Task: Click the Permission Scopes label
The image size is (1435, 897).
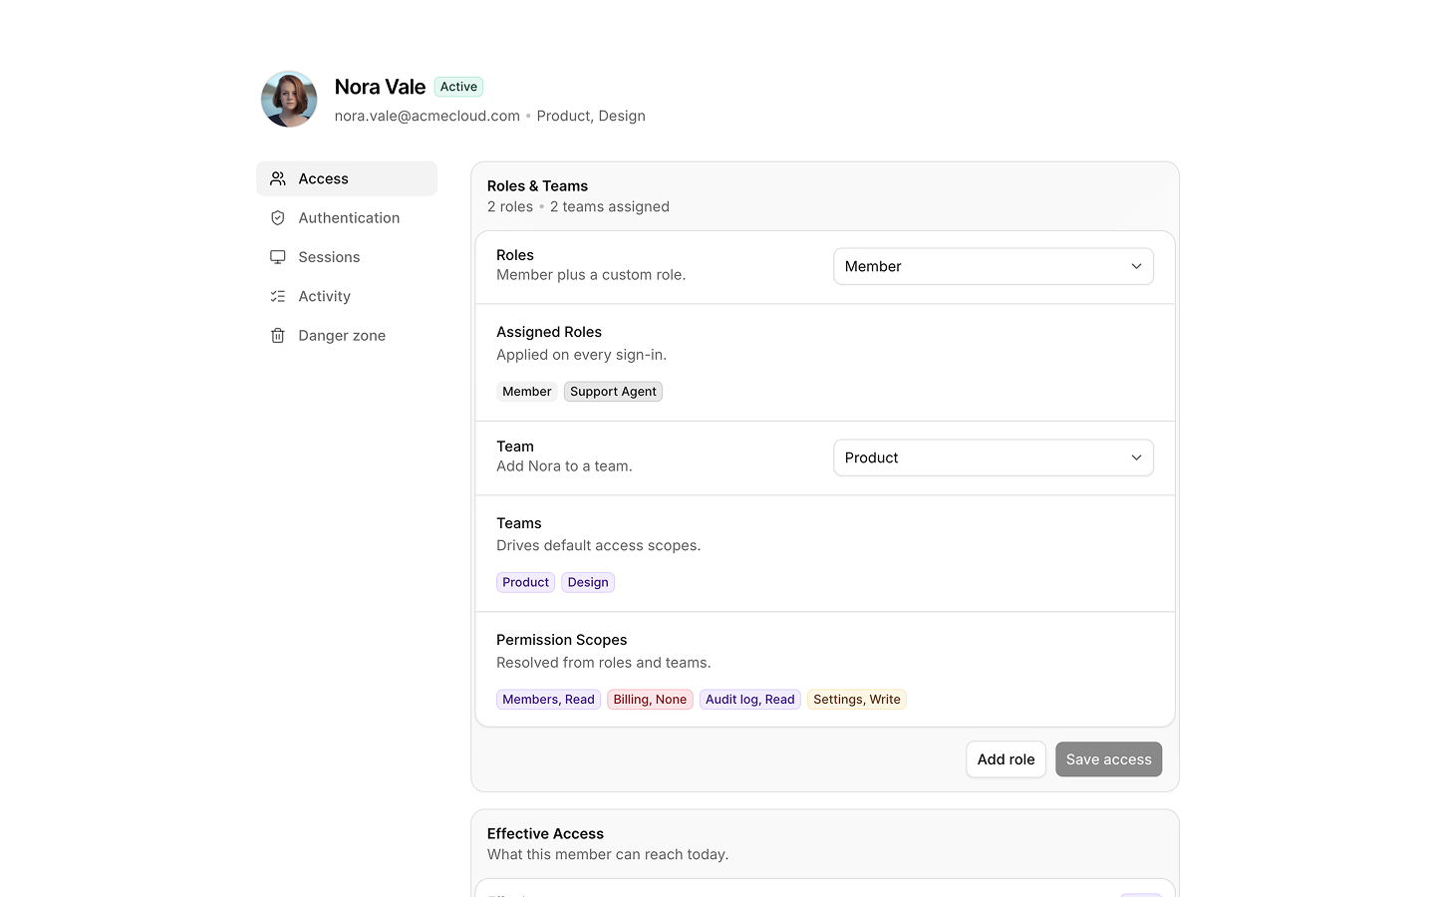Action: (x=561, y=640)
